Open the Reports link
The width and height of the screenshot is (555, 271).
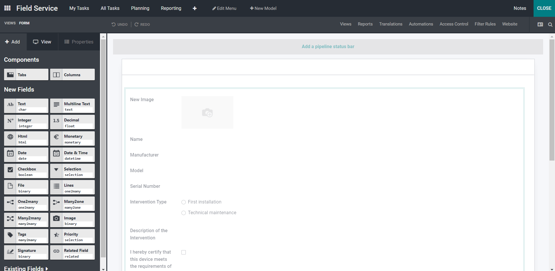pyautogui.click(x=365, y=24)
